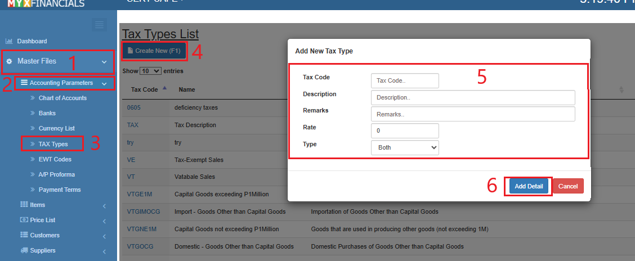
Task: Click 'Domestic Purchases of Goods Other than Capital Goods'
Action: pyautogui.click(x=387, y=246)
